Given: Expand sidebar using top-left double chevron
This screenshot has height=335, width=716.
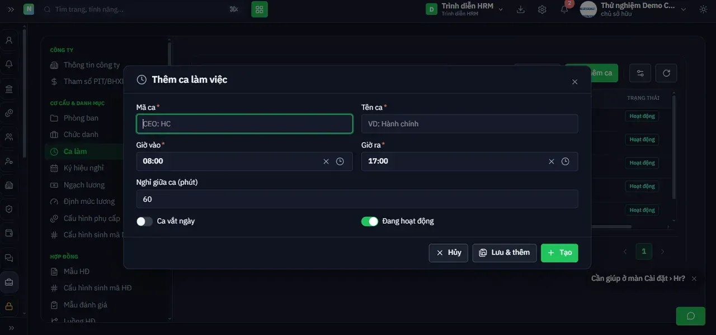Looking at the screenshot, I should (11, 9).
